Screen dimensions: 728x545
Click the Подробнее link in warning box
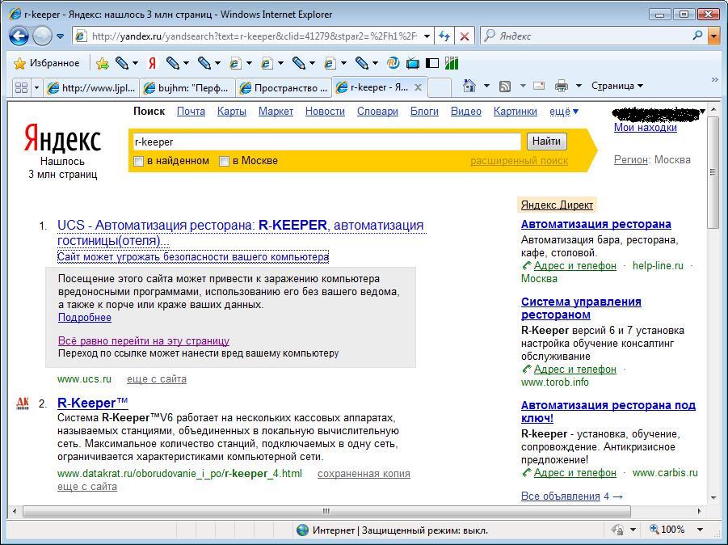85,317
